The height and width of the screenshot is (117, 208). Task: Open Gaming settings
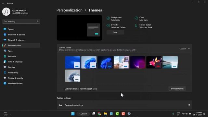click(21, 67)
